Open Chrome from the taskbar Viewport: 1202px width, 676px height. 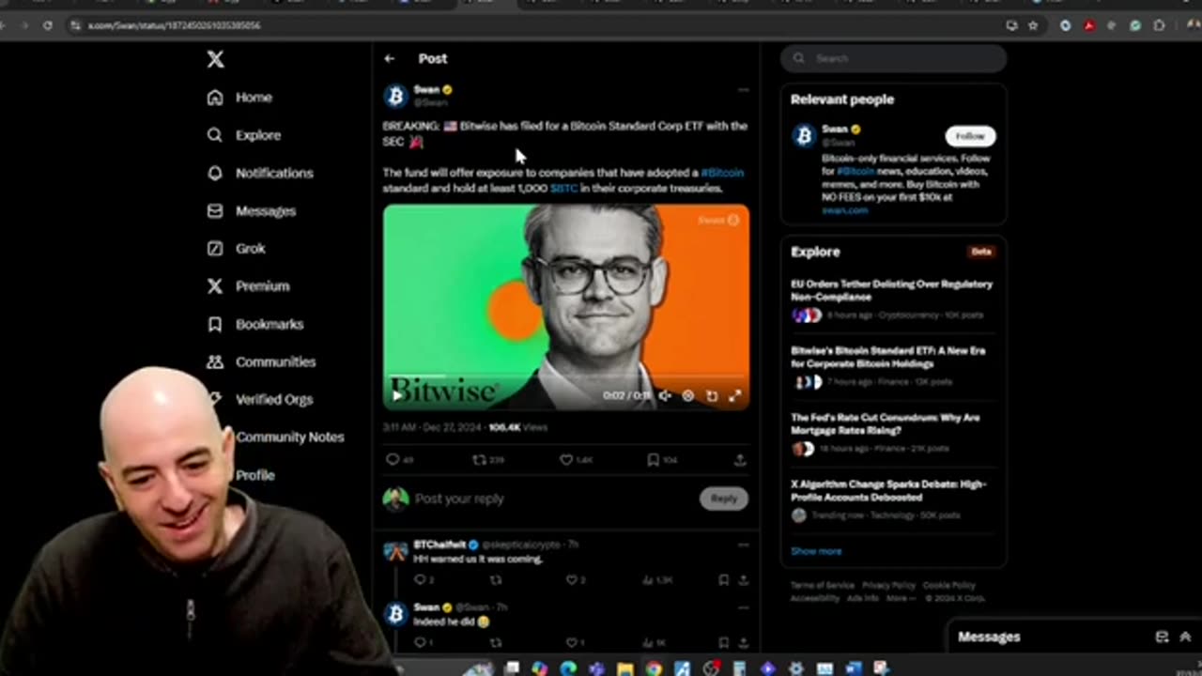pos(654,668)
